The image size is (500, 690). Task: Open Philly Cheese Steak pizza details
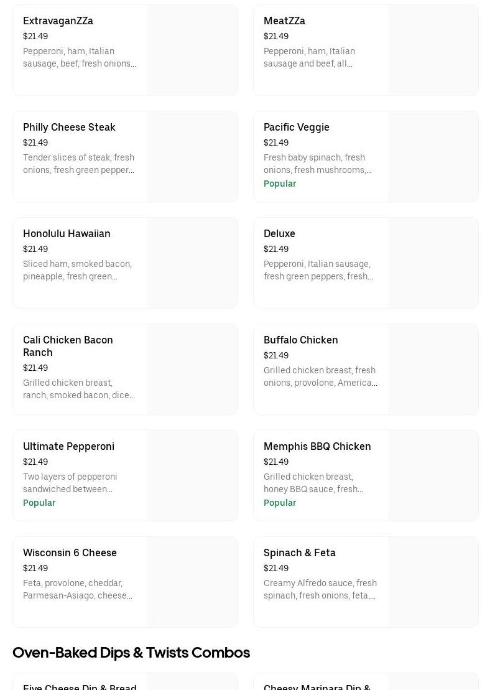pyautogui.click(x=69, y=128)
